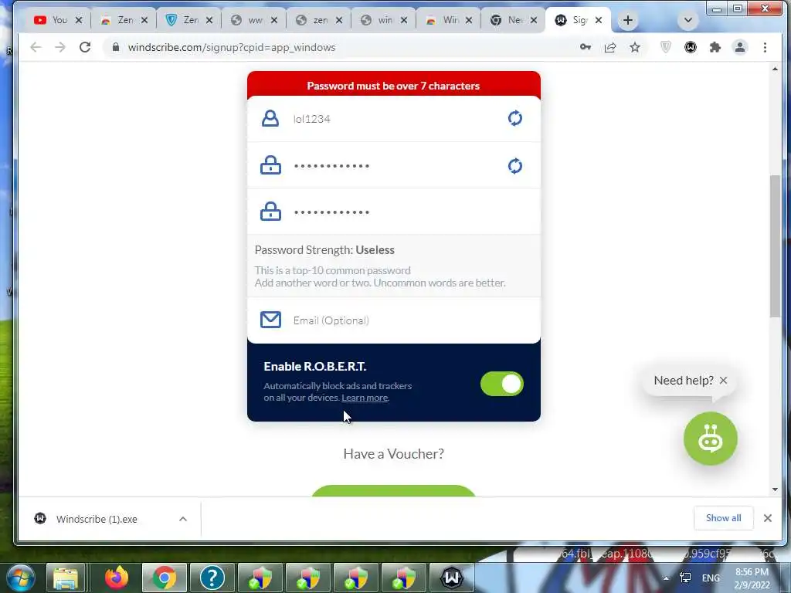
Task: Click Show all downloads button
Action: (x=723, y=518)
